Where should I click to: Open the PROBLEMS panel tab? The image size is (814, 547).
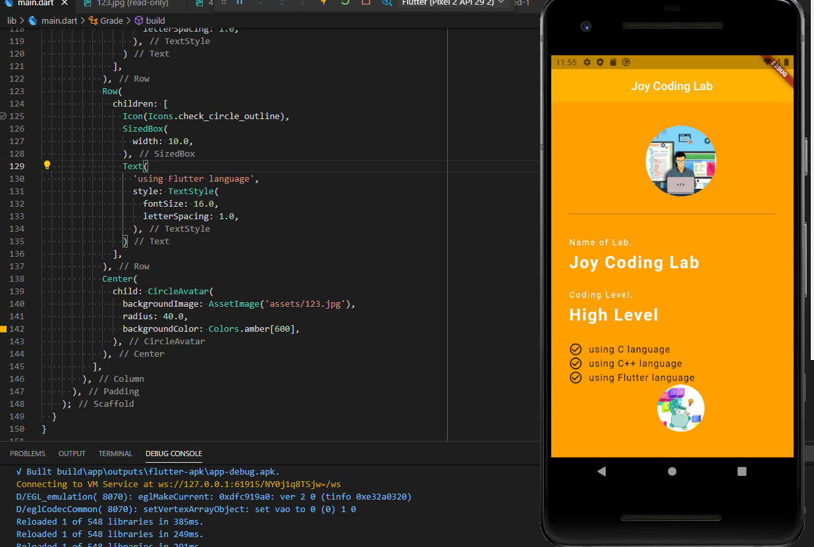click(28, 454)
